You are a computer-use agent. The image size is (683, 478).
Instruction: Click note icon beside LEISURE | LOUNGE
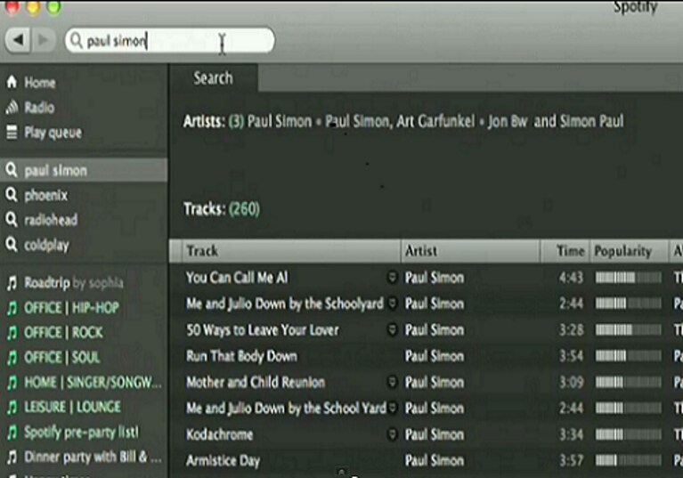click(x=12, y=408)
